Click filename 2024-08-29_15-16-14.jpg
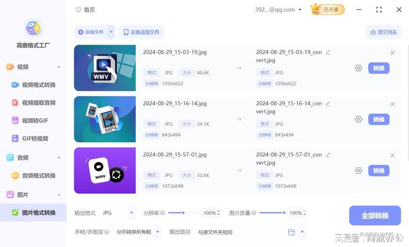The height and width of the screenshot is (247, 409). pyautogui.click(x=175, y=103)
